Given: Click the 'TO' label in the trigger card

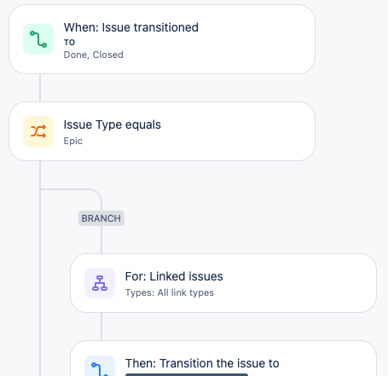Looking at the screenshot, I should [x=69, y=43].
